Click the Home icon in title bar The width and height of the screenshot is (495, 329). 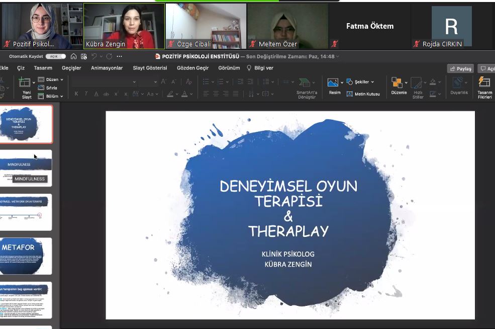(x=74, y=56)
